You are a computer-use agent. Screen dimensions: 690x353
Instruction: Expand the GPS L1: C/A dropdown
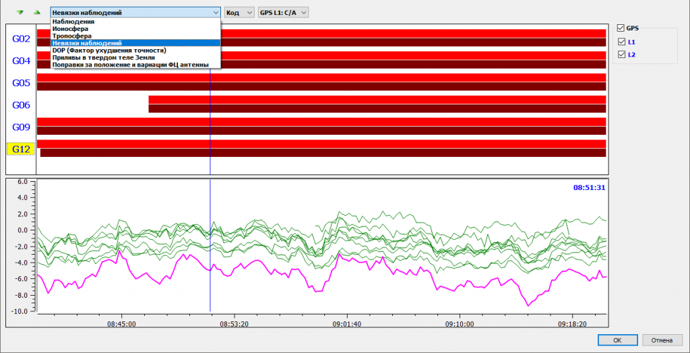283,12
